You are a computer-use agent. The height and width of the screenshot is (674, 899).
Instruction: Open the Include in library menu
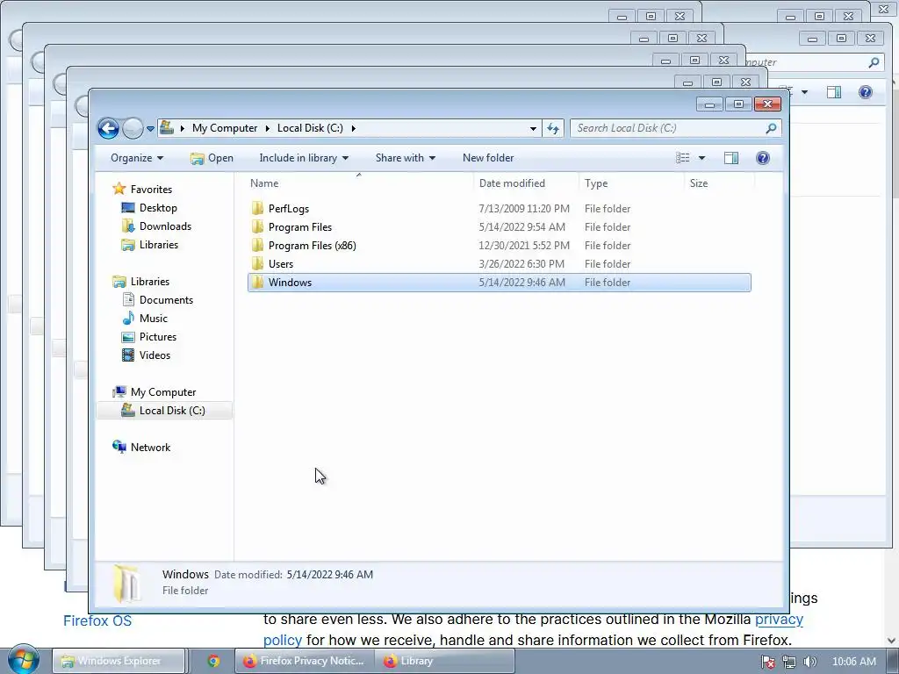point(303,158)
